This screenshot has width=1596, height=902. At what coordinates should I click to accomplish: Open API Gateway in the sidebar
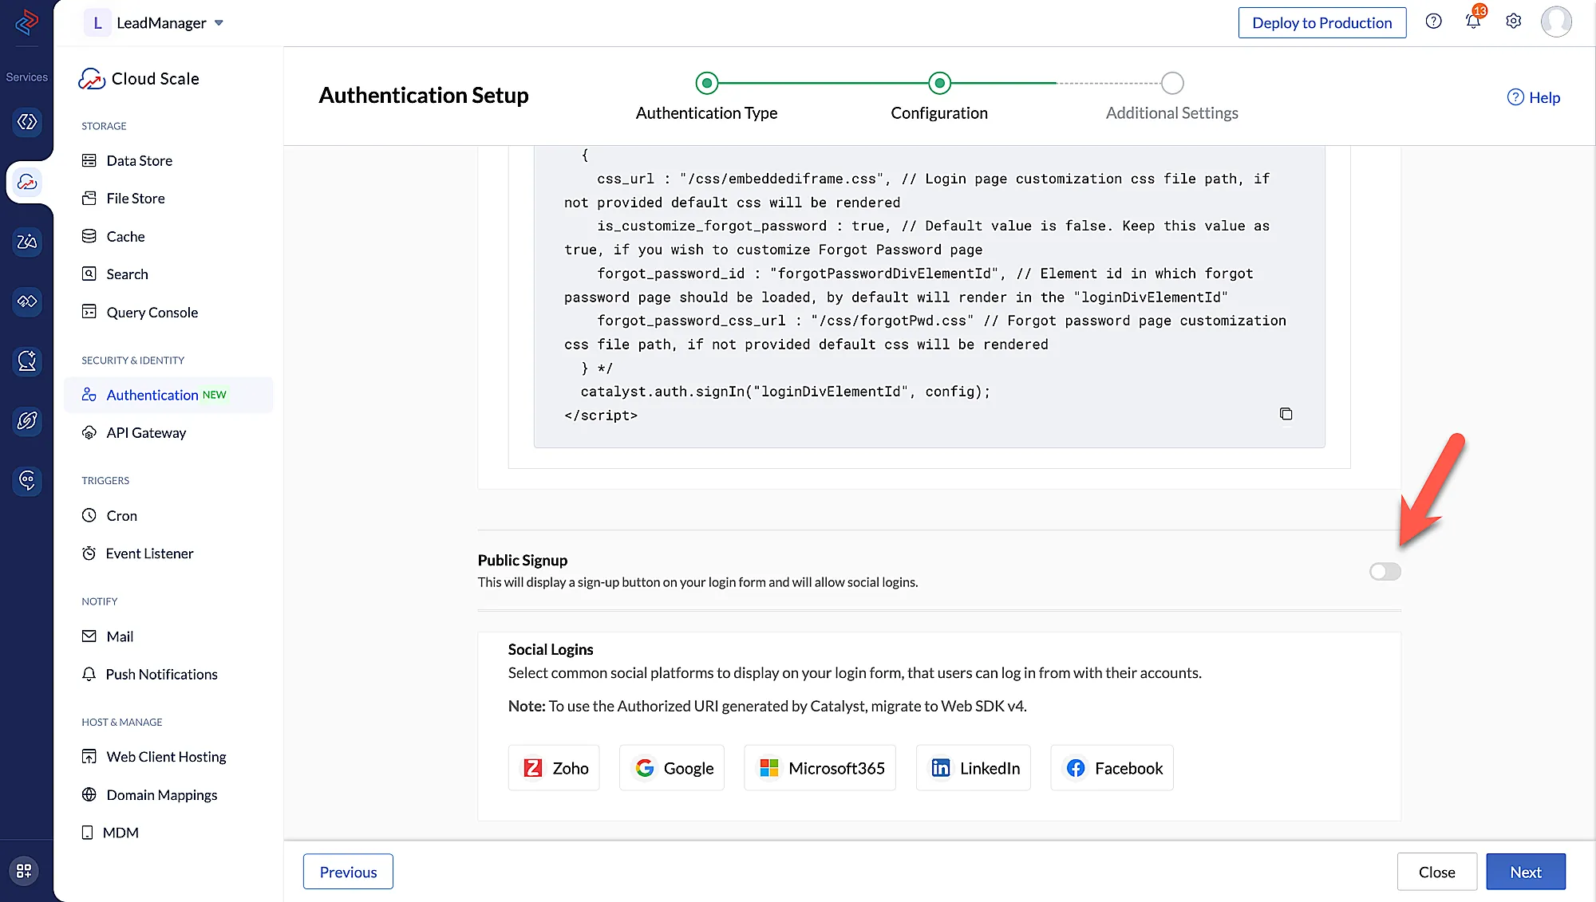point(146,432)
